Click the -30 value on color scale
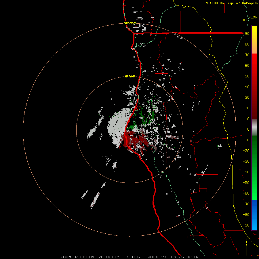The height and width of the screenshot is (259, 259). click(246, 161)
